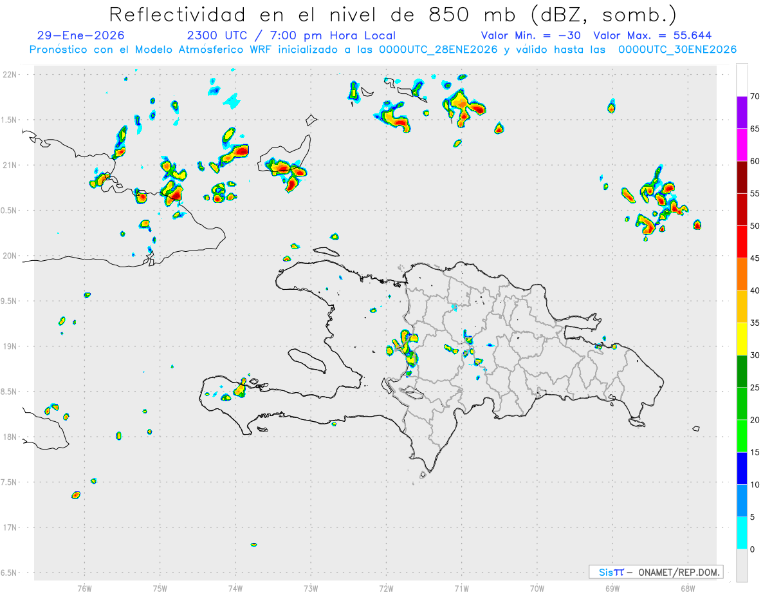
Task: Click the '30' tick label on color bar
Action: click(755, 355)
